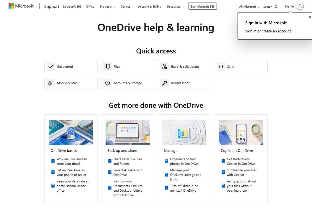
Task: Open Keep your data safe link
Action: click(x=73, y=186)
